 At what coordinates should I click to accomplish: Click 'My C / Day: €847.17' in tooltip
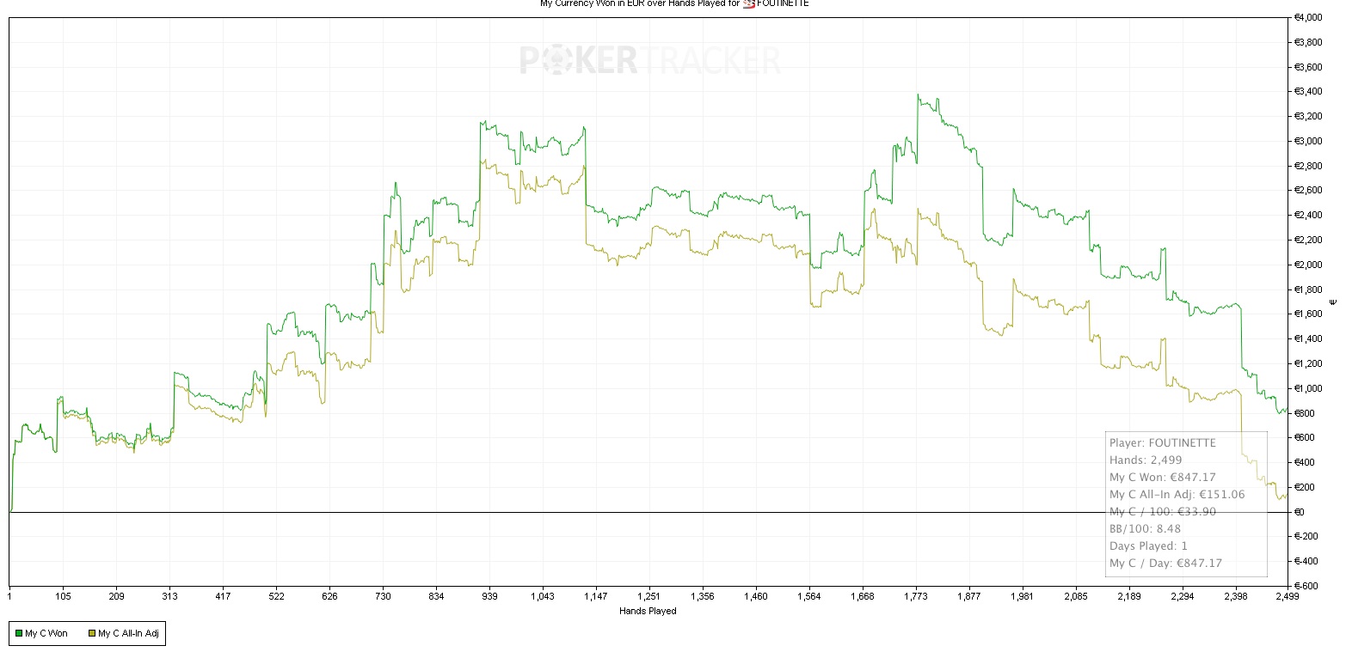coord(1165,564)
